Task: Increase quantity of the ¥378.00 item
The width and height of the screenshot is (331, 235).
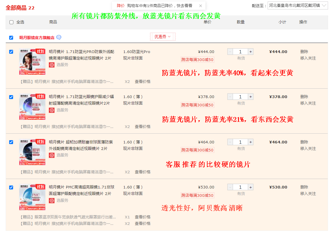Action: click(x=250, y=97)
